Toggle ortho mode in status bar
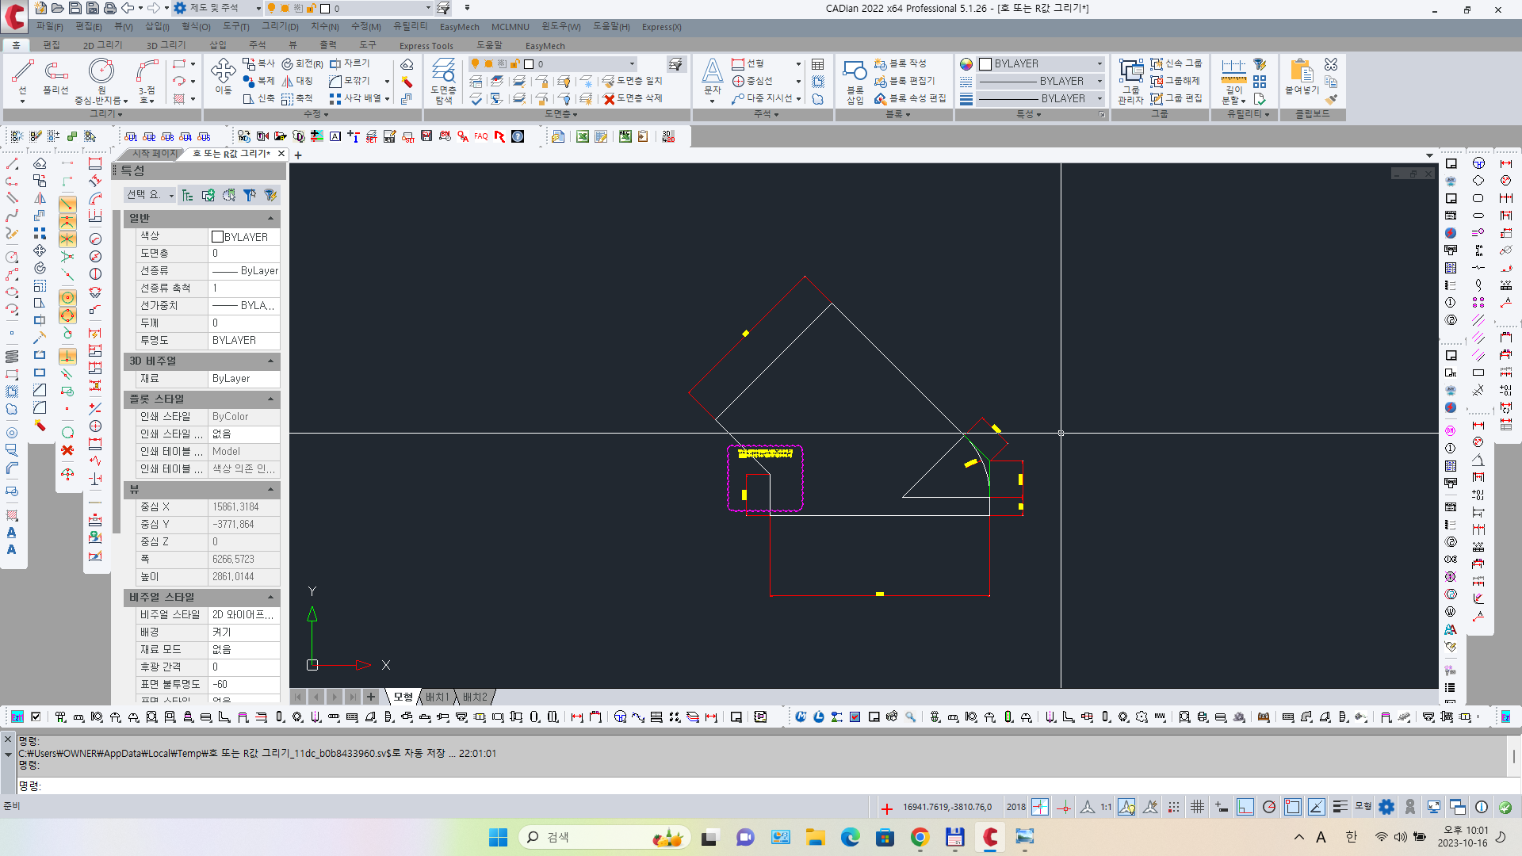Image resolution: width=1522 pixels, height=856 pixels. tap(1245, 807)
